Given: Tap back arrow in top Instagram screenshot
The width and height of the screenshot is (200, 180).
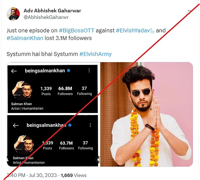Looking at the screenshot, I should (14, 71).
